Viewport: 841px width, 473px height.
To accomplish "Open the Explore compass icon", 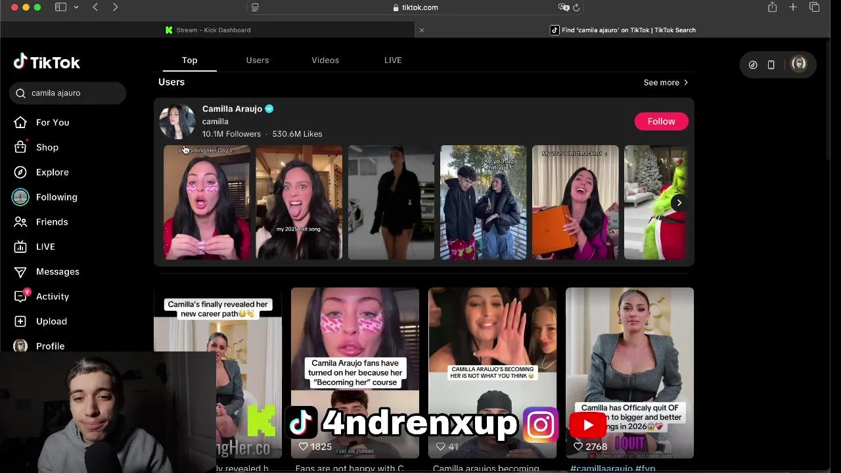I will (x=20, y=172).
